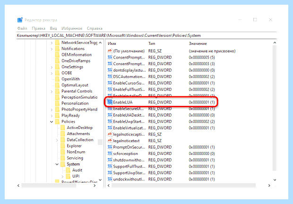The width and height of the screenshot is (293, 204).
Task: Click the legalnoticetext string value icon
Action: pos(110,141)
